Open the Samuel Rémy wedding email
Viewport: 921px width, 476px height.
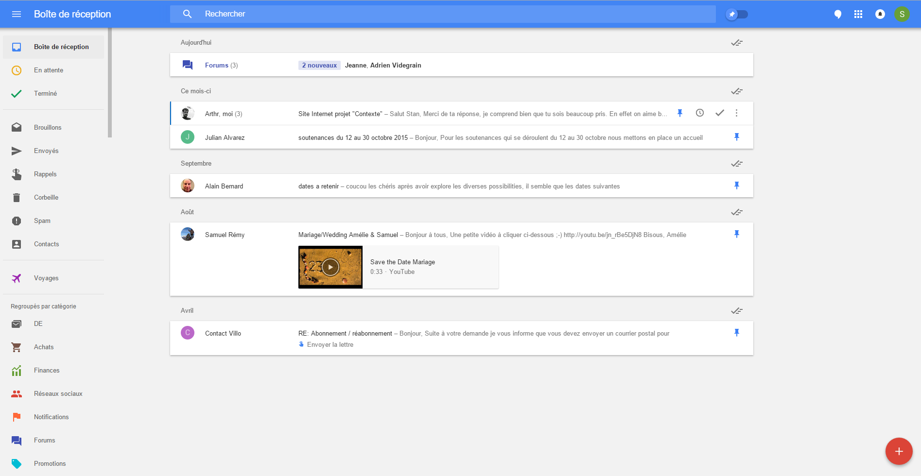point(492,235)
